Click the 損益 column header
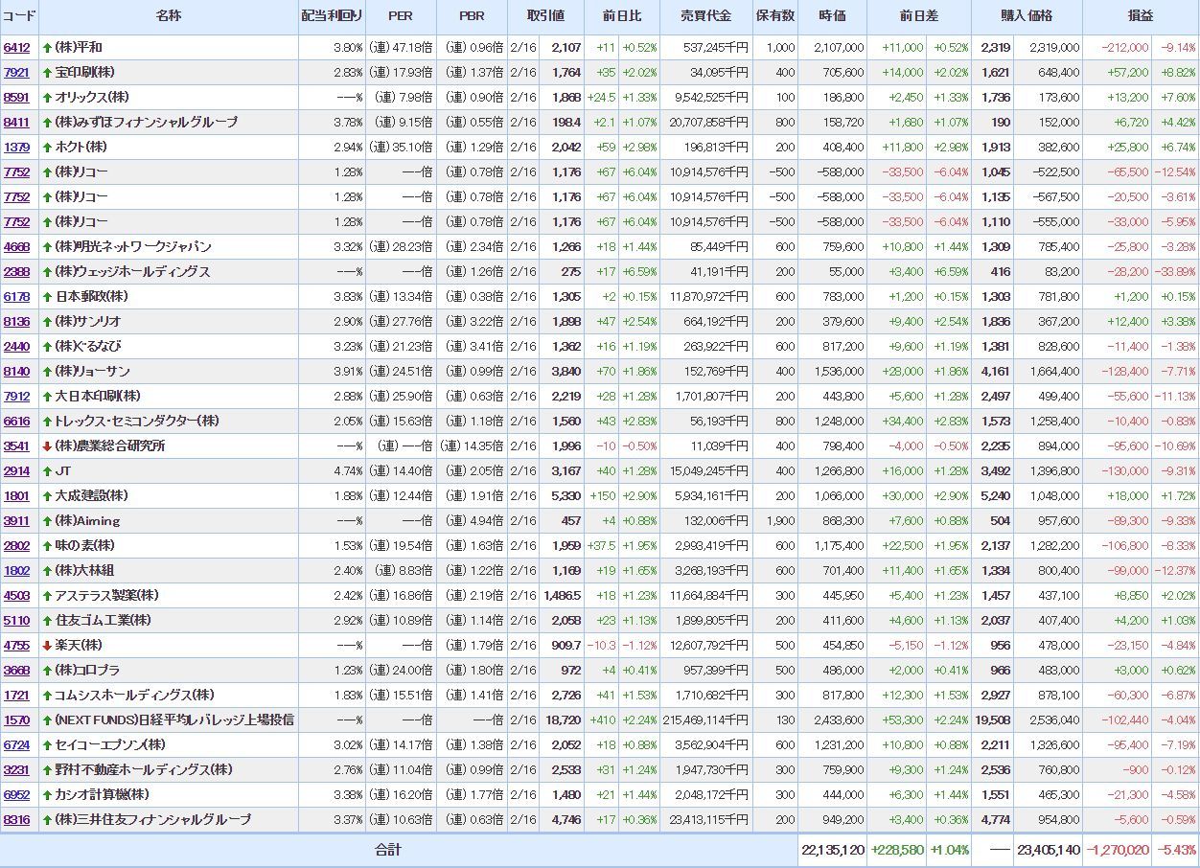 coord(1141,16)
